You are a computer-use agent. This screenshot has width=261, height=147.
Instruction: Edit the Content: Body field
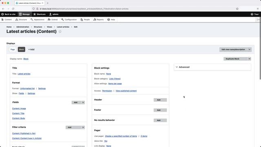coord(19,118)
